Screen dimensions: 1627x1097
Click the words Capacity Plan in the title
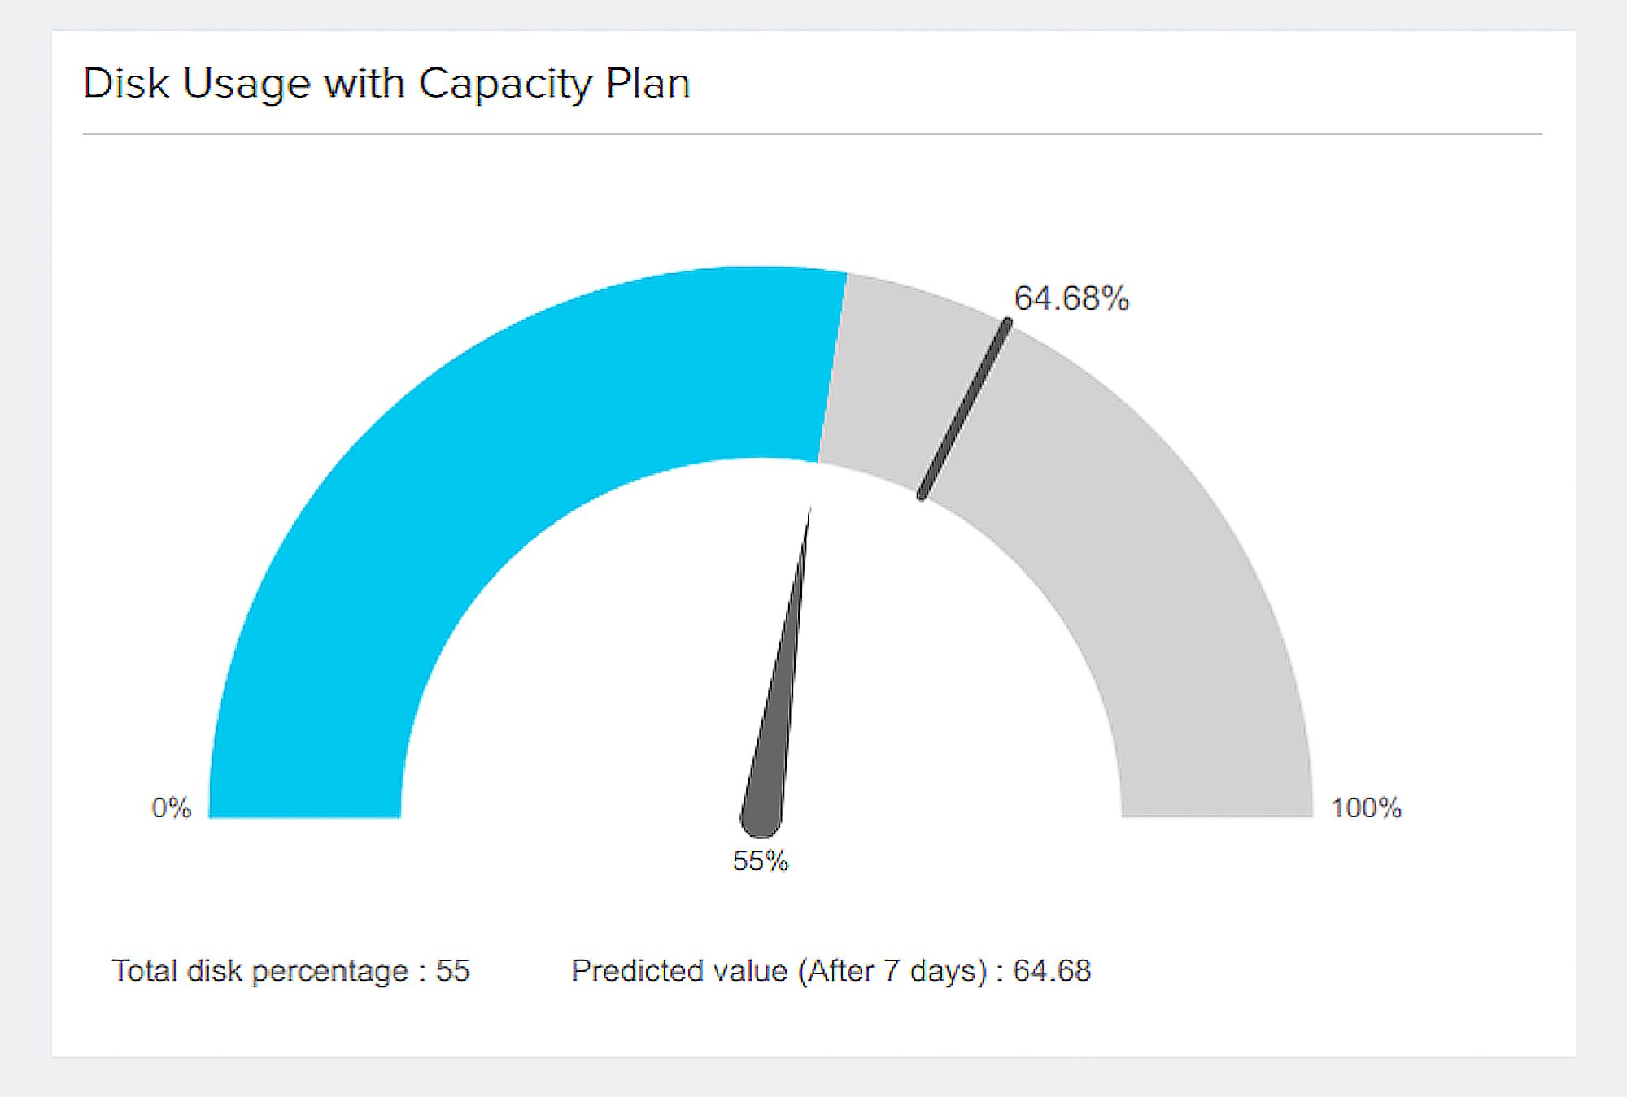tap(554, 83)
